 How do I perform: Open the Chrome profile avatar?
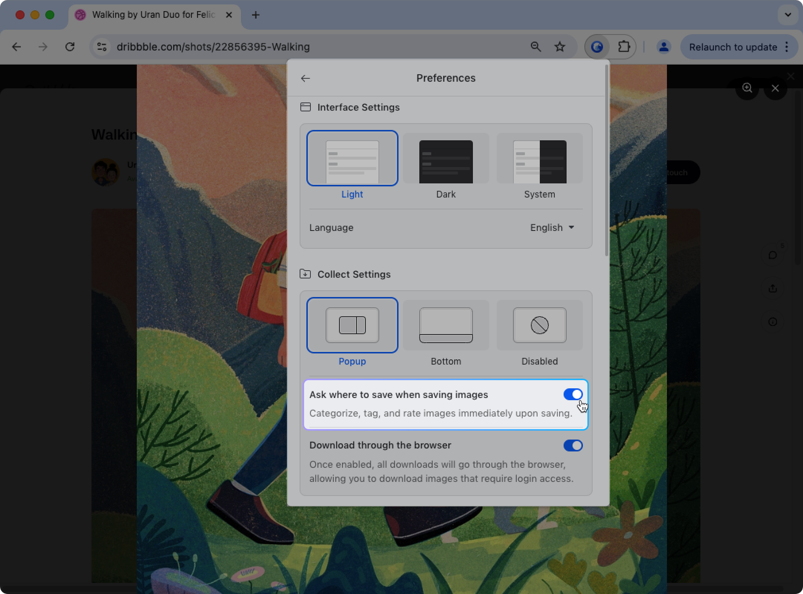[664, 47]
